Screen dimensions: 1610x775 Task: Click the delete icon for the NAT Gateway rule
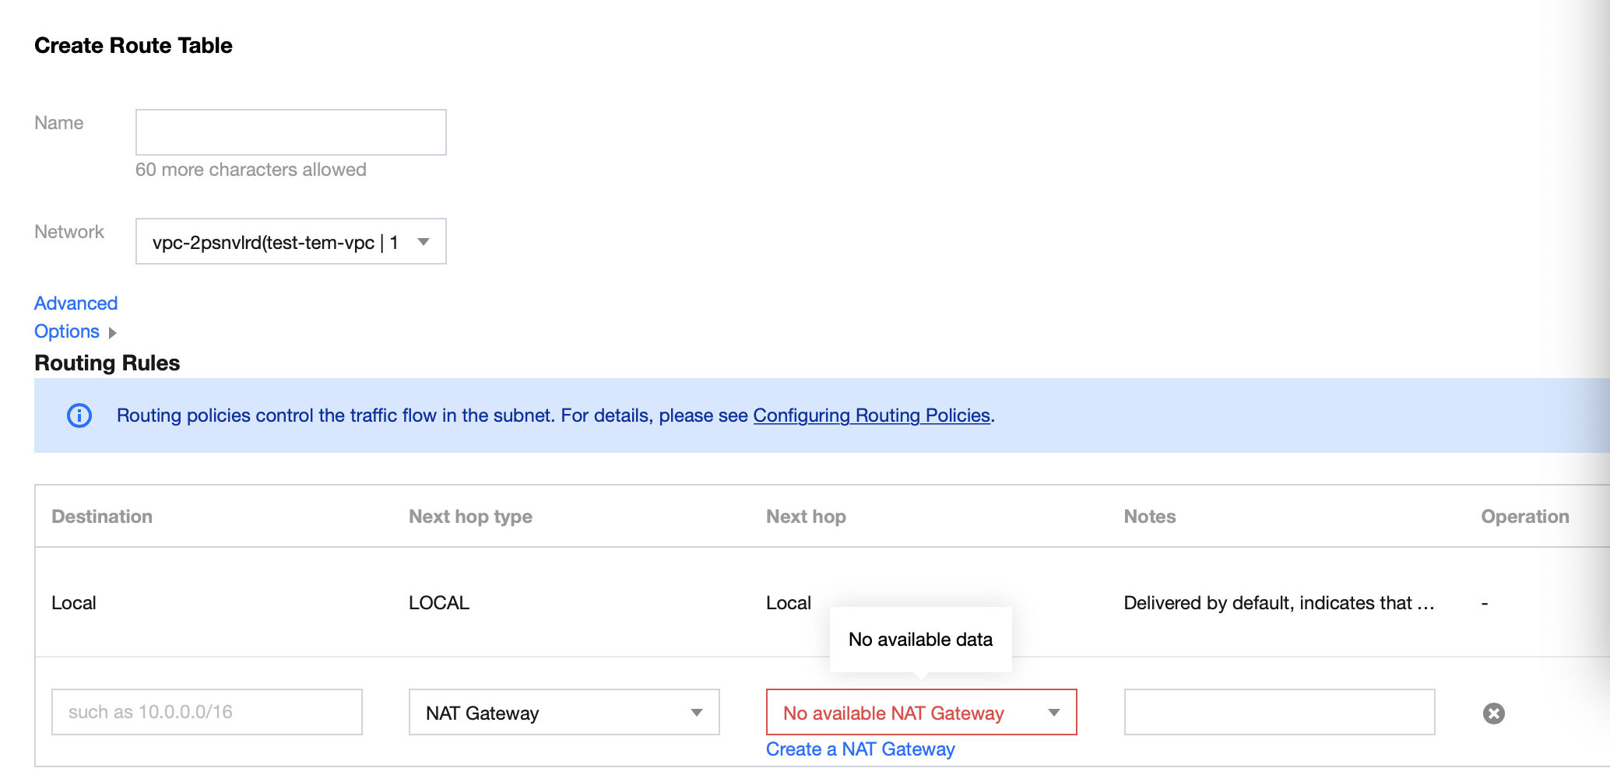1493,712
